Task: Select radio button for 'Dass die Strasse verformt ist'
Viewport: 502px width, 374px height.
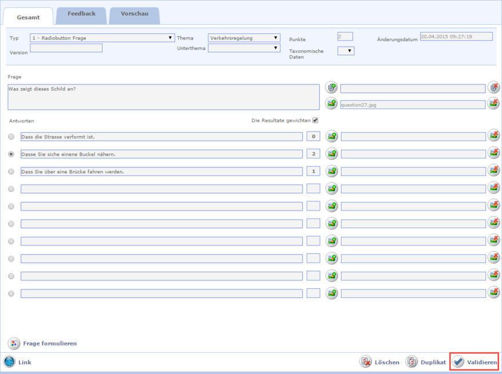Action: tap(11, 137)
